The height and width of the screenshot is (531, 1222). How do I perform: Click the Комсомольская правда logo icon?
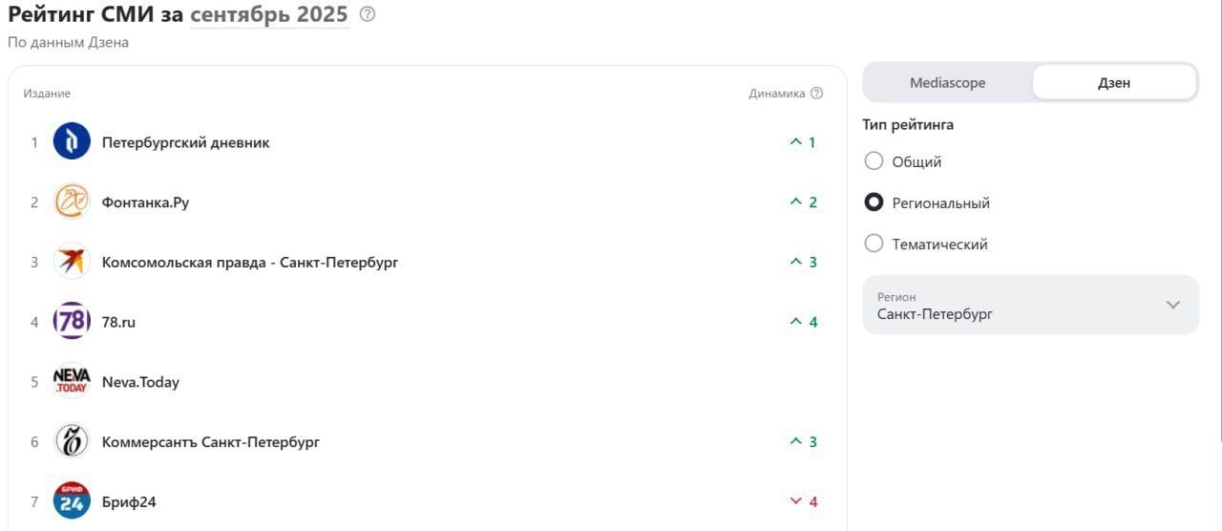pos(72,262)
